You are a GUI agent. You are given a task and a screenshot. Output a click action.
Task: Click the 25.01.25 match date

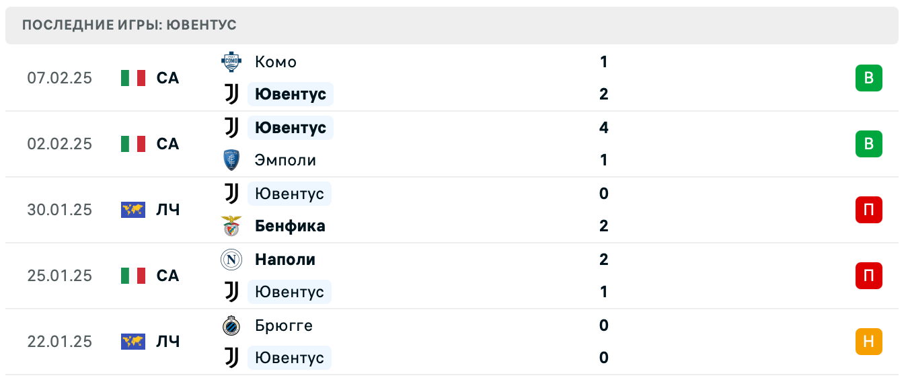[59, 276]
